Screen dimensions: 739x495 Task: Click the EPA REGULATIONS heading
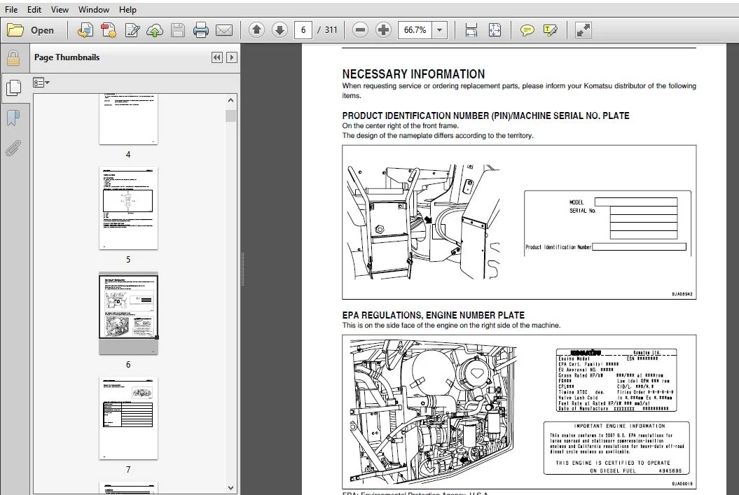coord(433,315)
